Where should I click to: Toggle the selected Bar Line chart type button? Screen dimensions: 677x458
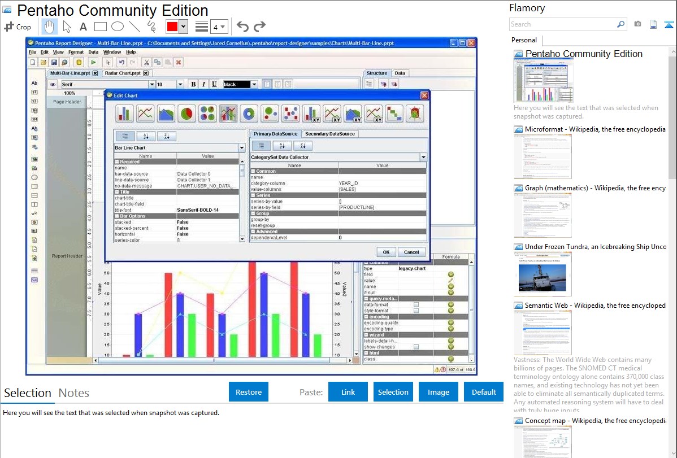(228, 114)
